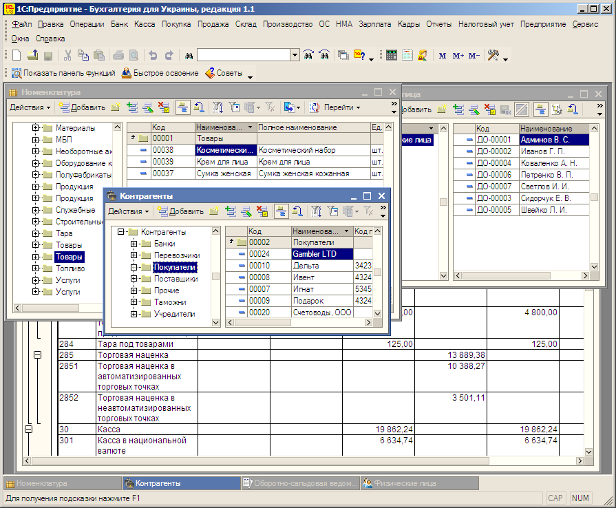Open the search combo box dropdown arrow

click(295, 56)
